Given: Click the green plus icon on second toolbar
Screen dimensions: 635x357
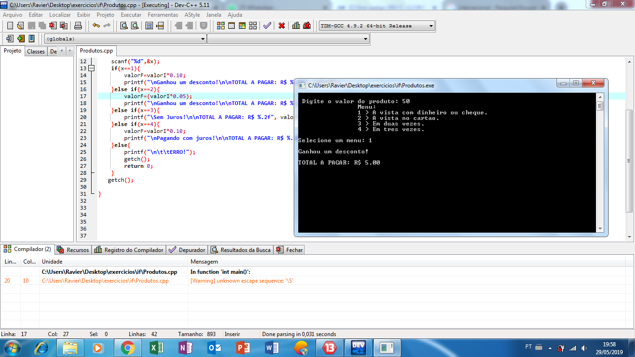Looking at the screenshot, I should tap(21, 39).
